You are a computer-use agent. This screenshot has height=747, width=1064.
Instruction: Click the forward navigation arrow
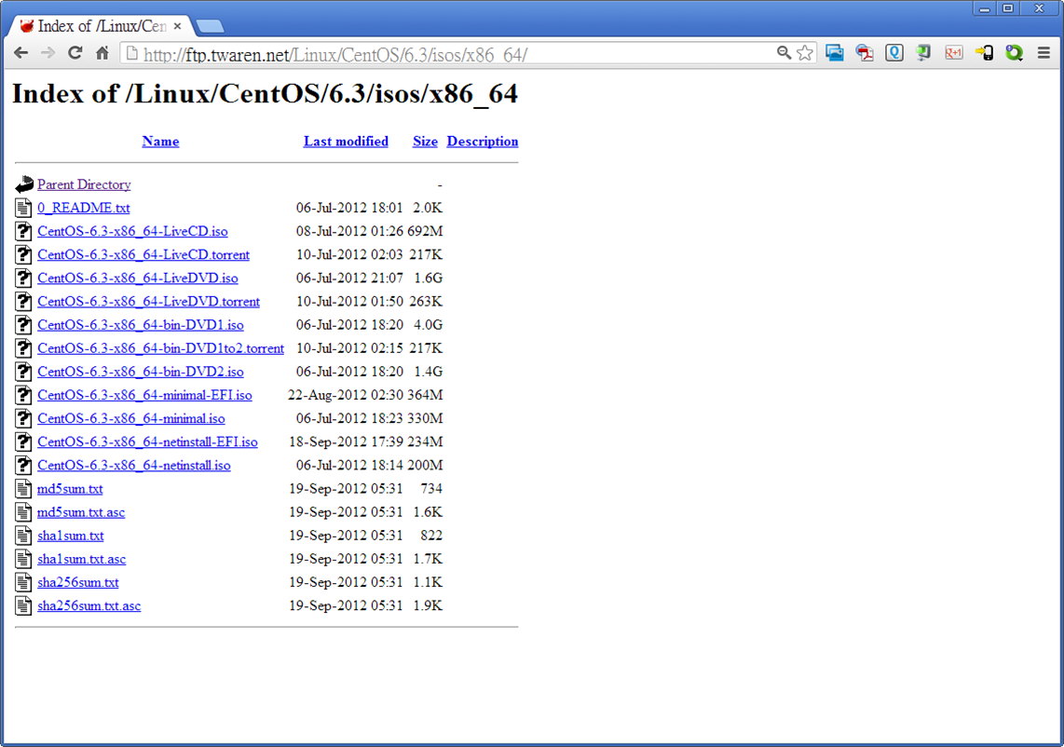pyautogui.click(x=48, y=53)
